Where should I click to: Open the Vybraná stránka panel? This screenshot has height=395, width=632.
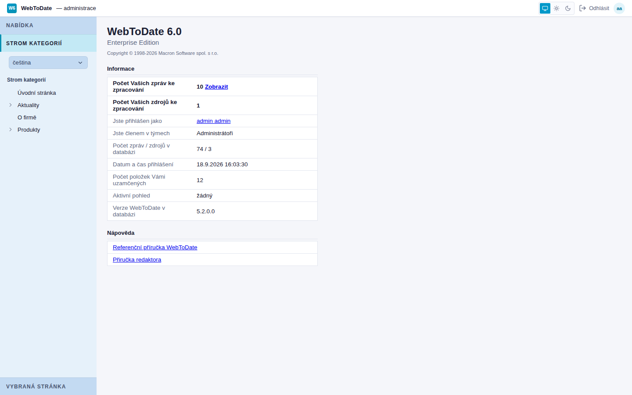click(x=48, y=386)
